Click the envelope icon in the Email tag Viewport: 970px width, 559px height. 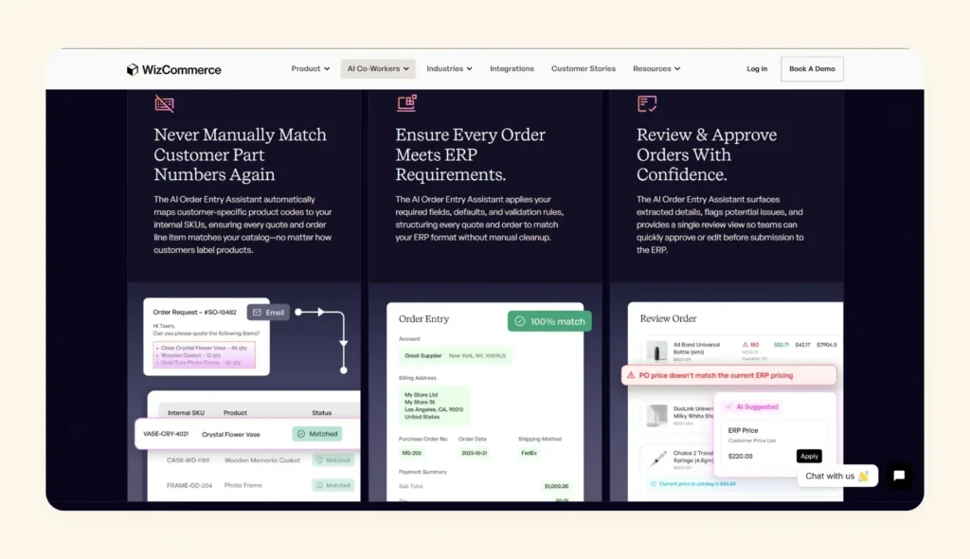point(257,312)
